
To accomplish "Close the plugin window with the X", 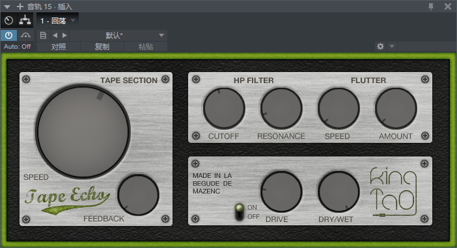I will click(x=448, y=6).
